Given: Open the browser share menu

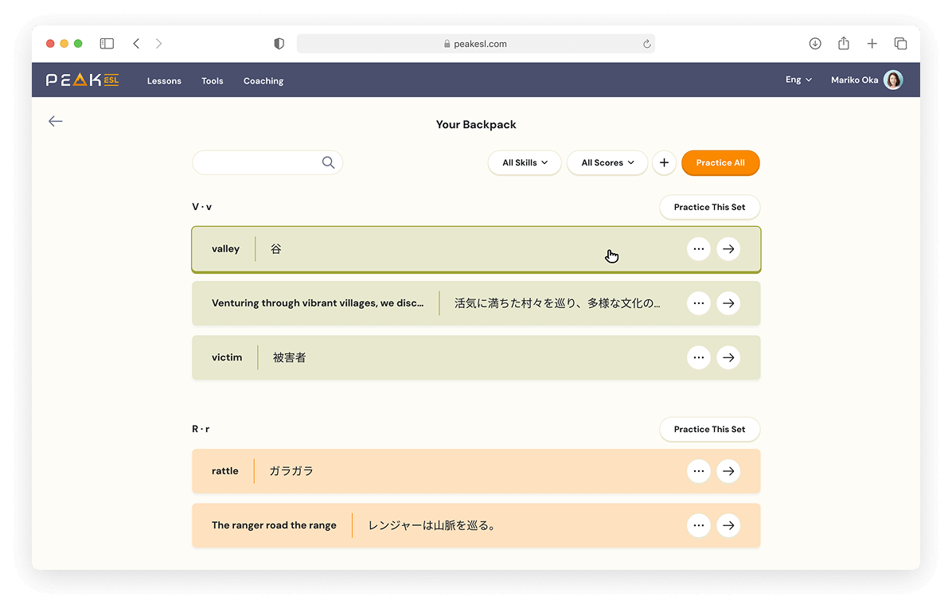Looking at the screenshot, I should click(844, 43).
